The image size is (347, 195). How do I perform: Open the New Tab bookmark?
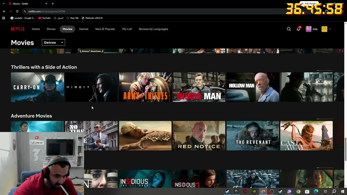click(x=72, y=18)
